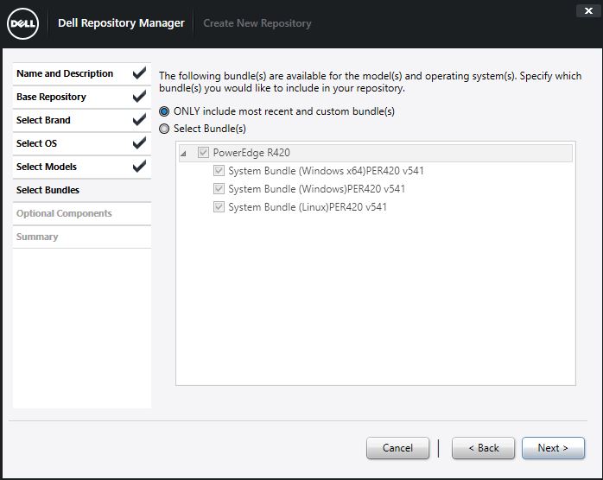
Task: Toggle System Bundle (Windows)PER420 v541 checkbox
Action: pyautogui.click(x=219, y=189)
